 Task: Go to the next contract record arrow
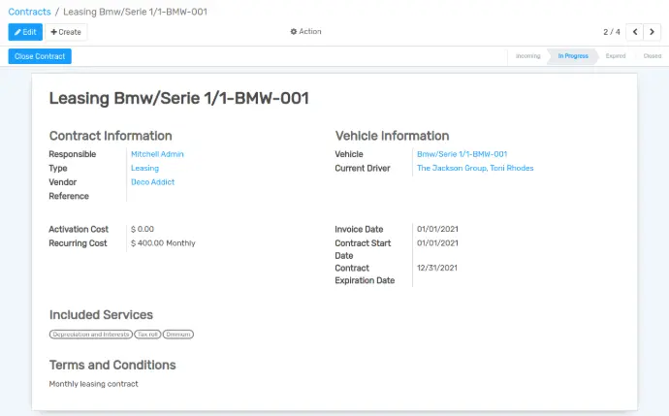pyautogui.click(x=652, y=32)
